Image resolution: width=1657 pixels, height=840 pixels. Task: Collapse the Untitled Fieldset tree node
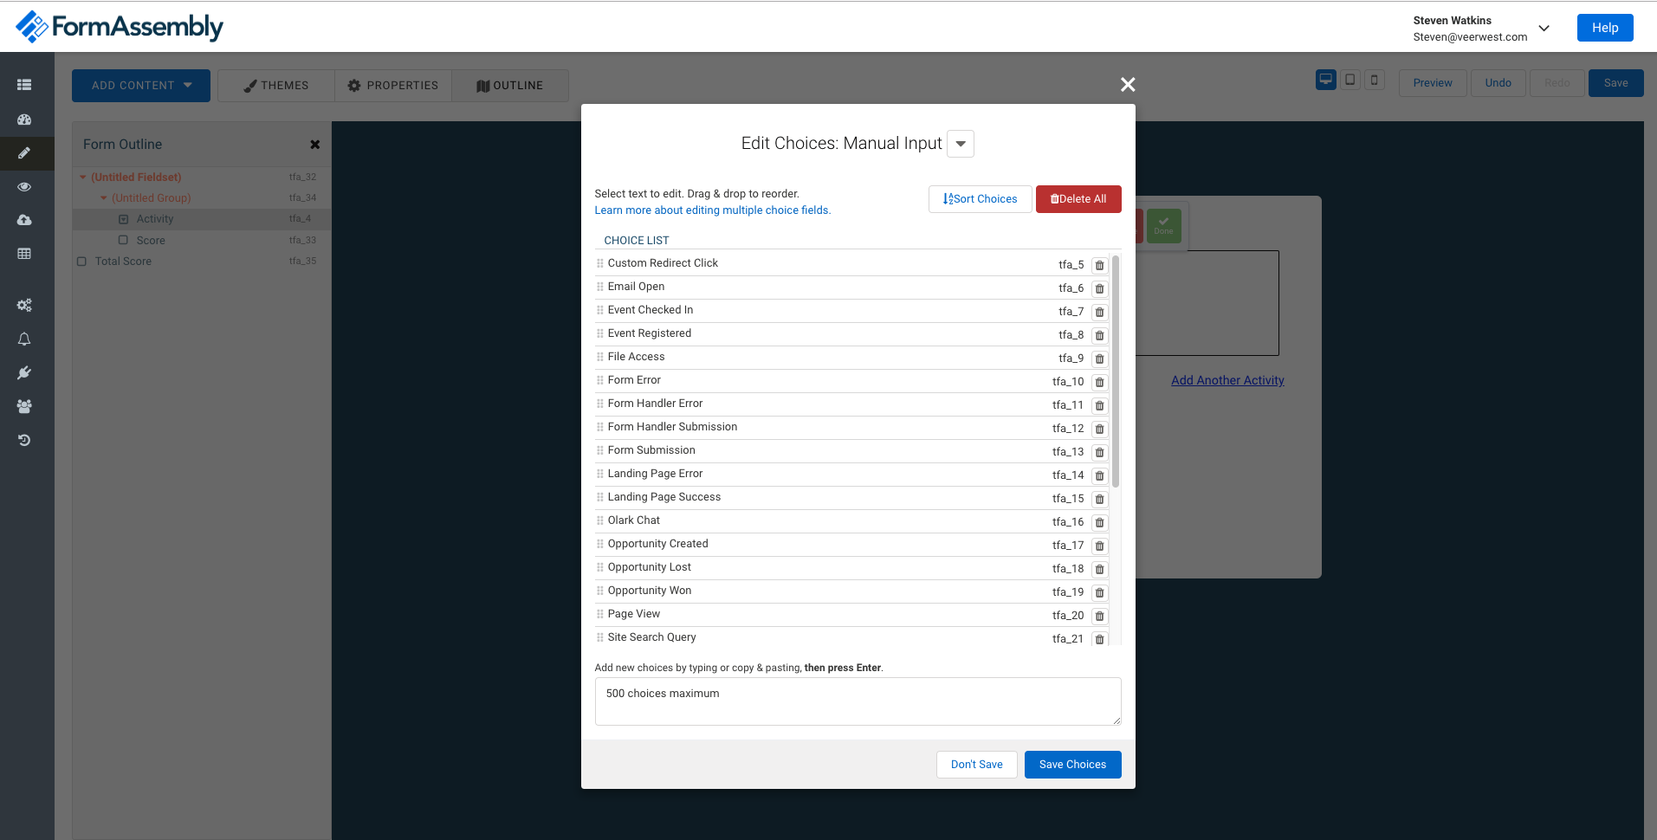[x=83, y=178]
